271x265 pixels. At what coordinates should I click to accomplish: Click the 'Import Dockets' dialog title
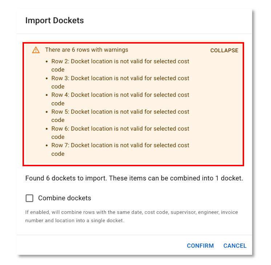(x=54, y=20)
